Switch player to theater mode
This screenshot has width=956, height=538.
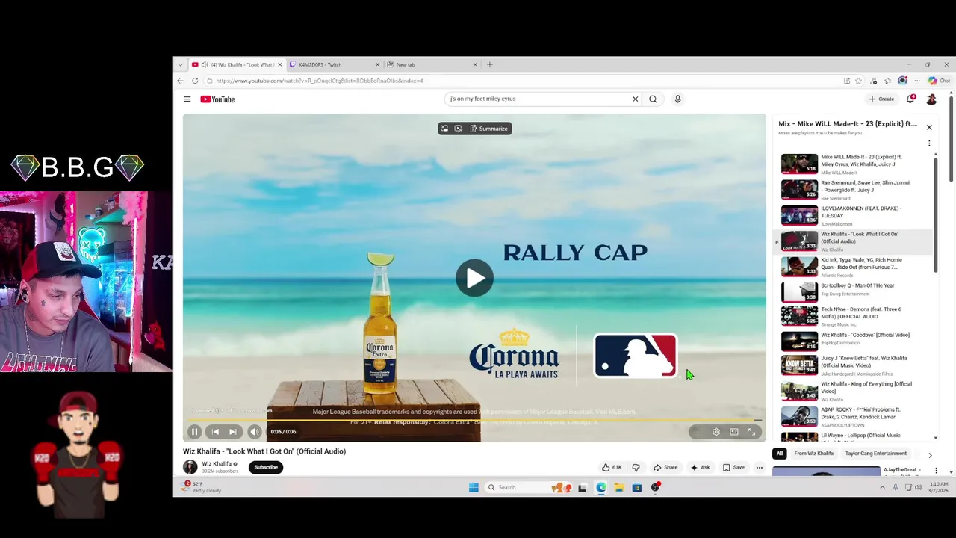click(x=734, y=431)
